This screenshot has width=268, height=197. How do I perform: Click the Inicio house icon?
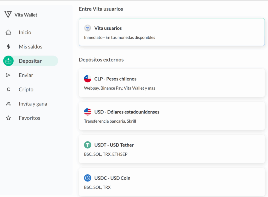pyautogui.click(x=8, y=32)
